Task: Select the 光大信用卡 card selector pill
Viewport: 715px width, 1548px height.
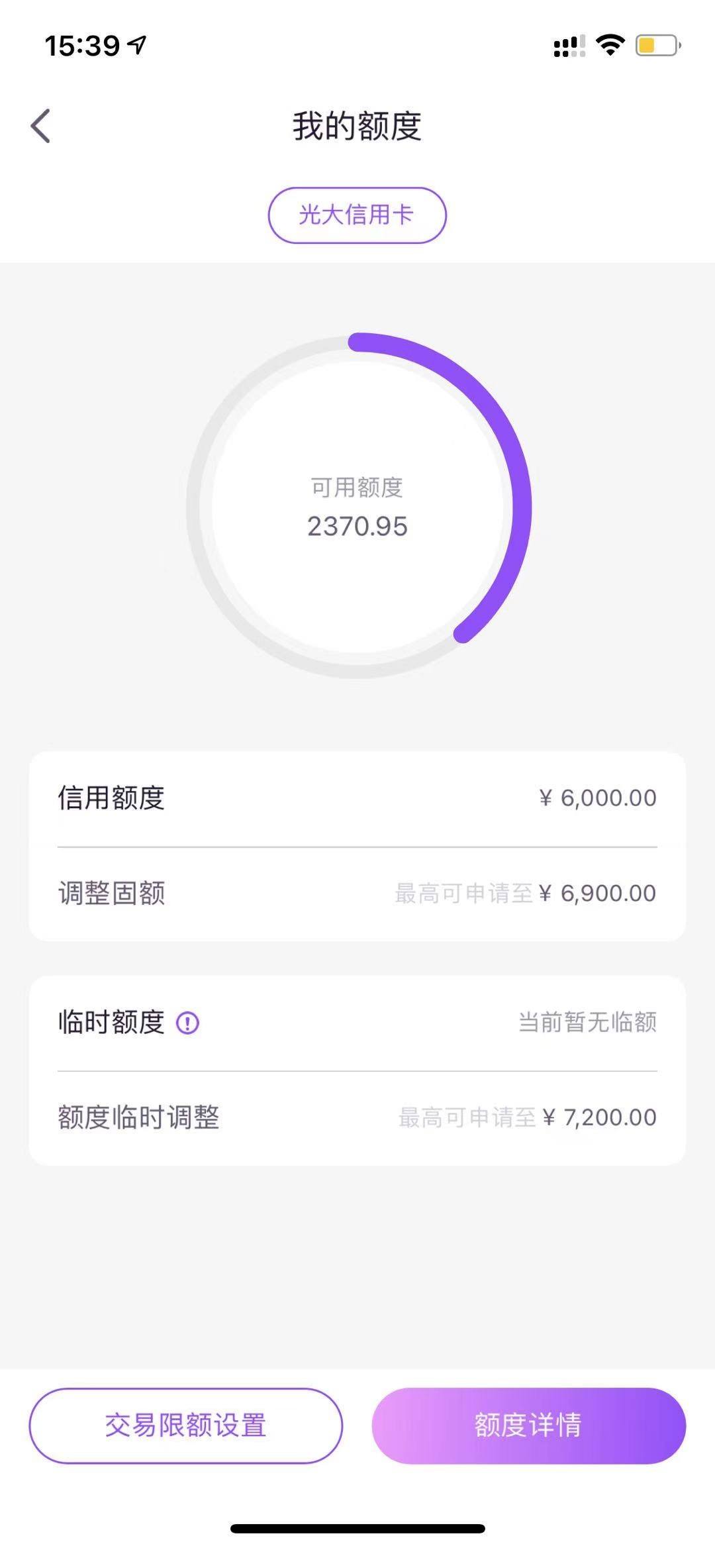Action: (x=358, y=215)
